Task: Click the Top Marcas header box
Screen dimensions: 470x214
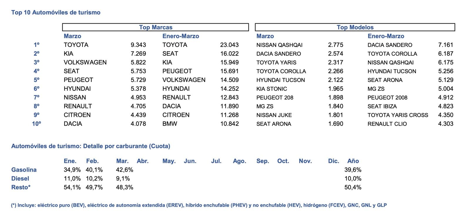Action: pyautogui.click(x=155, y=27)
